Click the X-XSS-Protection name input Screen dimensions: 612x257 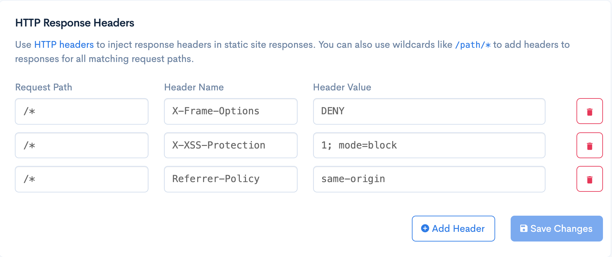(x=230, y=145)
